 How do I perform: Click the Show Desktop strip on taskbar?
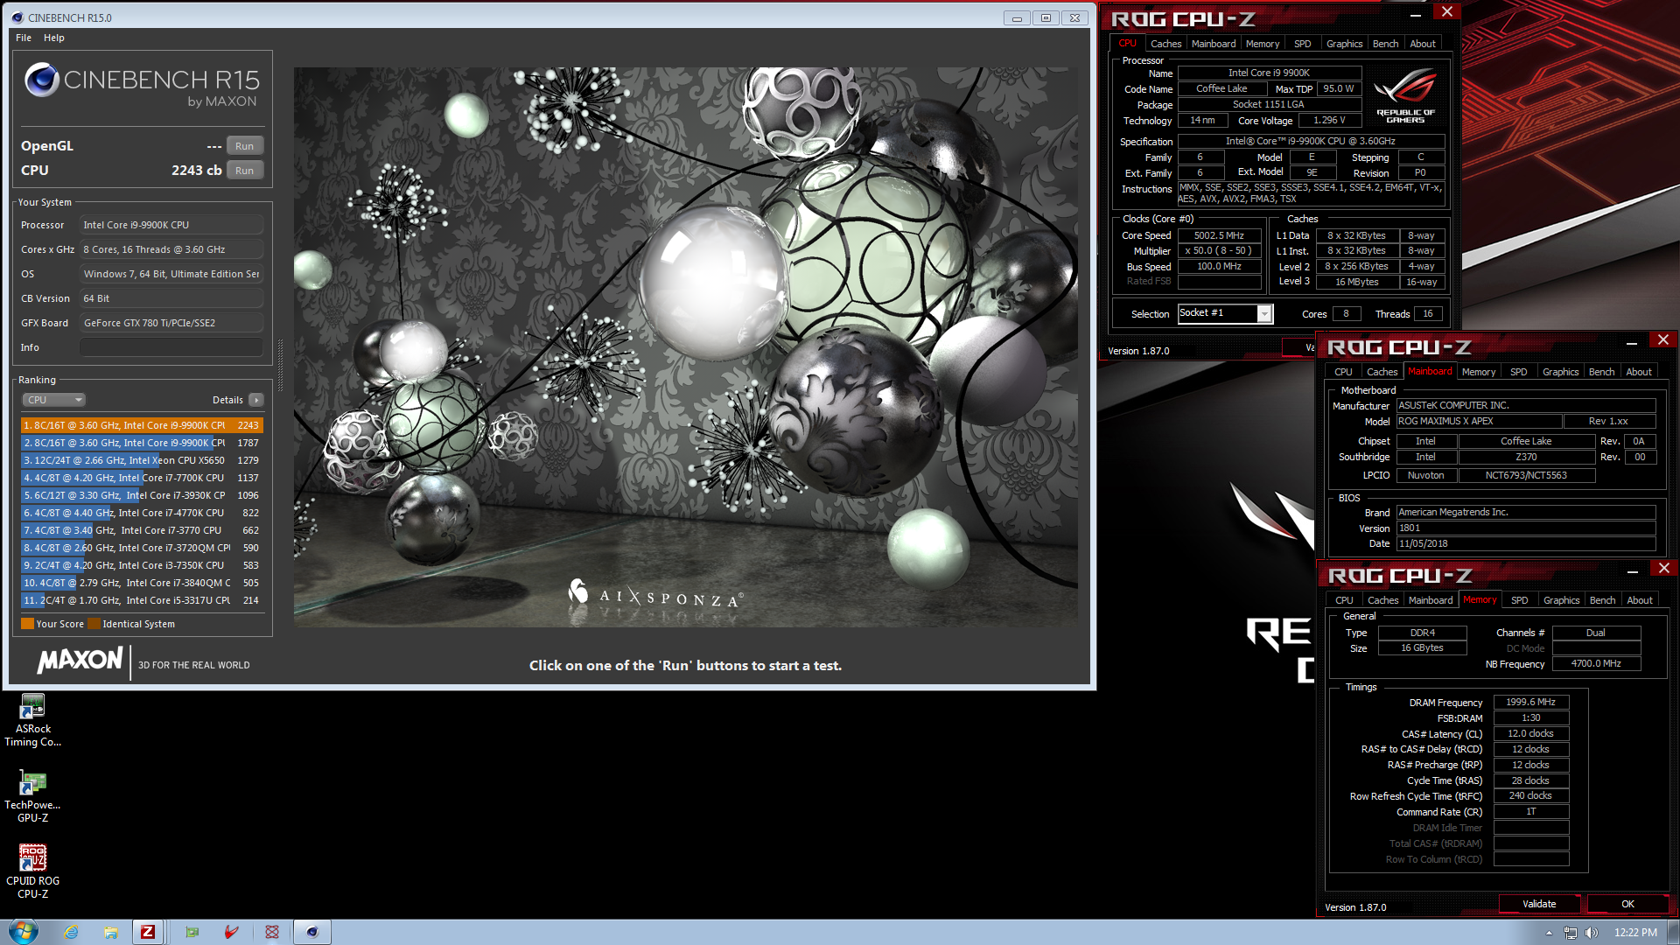pyautogui.click(x=1674, y=933)
